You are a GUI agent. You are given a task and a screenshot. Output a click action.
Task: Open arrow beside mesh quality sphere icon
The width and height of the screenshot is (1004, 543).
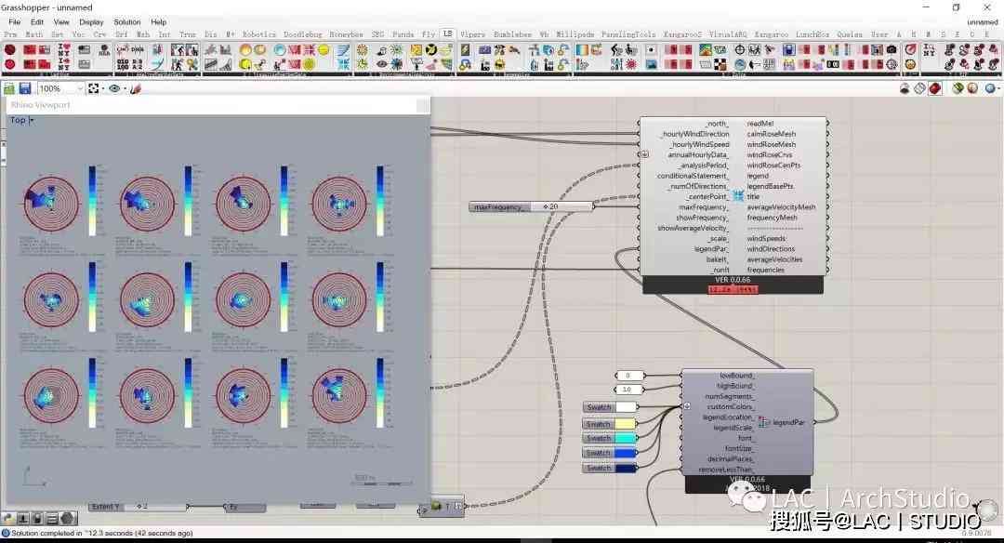tap(998, 88)
